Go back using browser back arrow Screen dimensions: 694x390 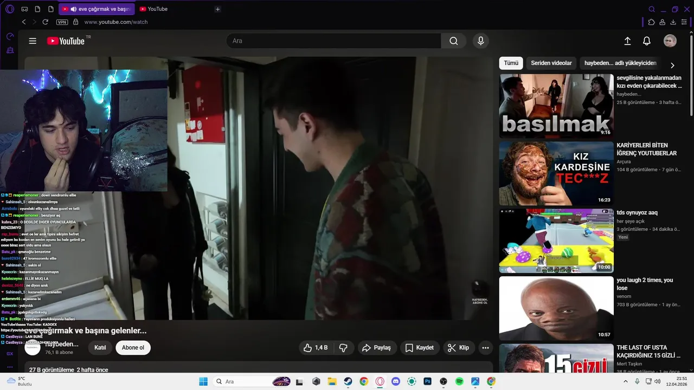point(24,22)
